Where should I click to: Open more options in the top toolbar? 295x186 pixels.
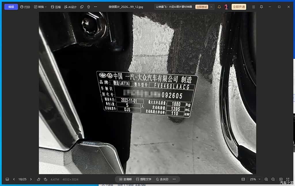coord(95,7)
